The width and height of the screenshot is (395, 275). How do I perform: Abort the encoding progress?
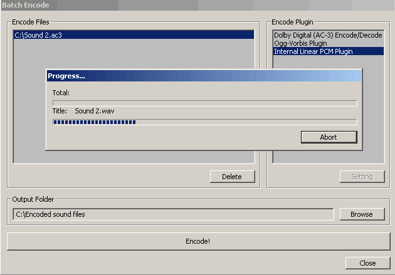coord(329,137)
